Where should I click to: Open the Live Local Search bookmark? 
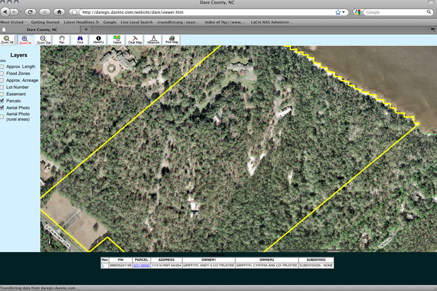137,22
